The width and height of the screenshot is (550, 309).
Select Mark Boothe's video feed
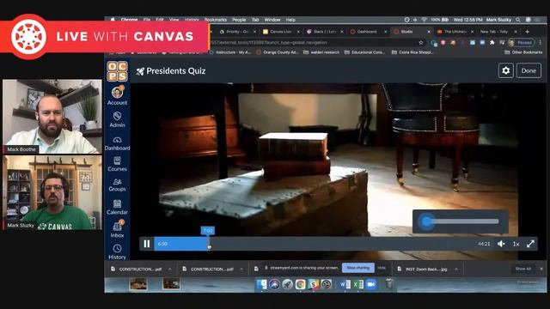coord(52,117)
